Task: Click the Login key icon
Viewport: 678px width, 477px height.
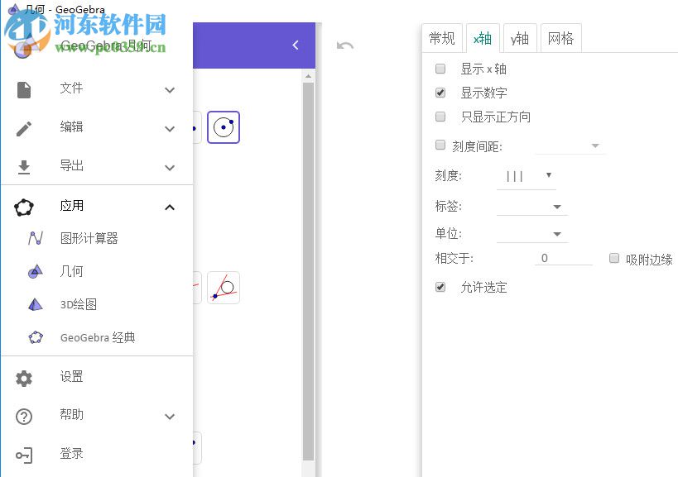Action: click(24, 456)
